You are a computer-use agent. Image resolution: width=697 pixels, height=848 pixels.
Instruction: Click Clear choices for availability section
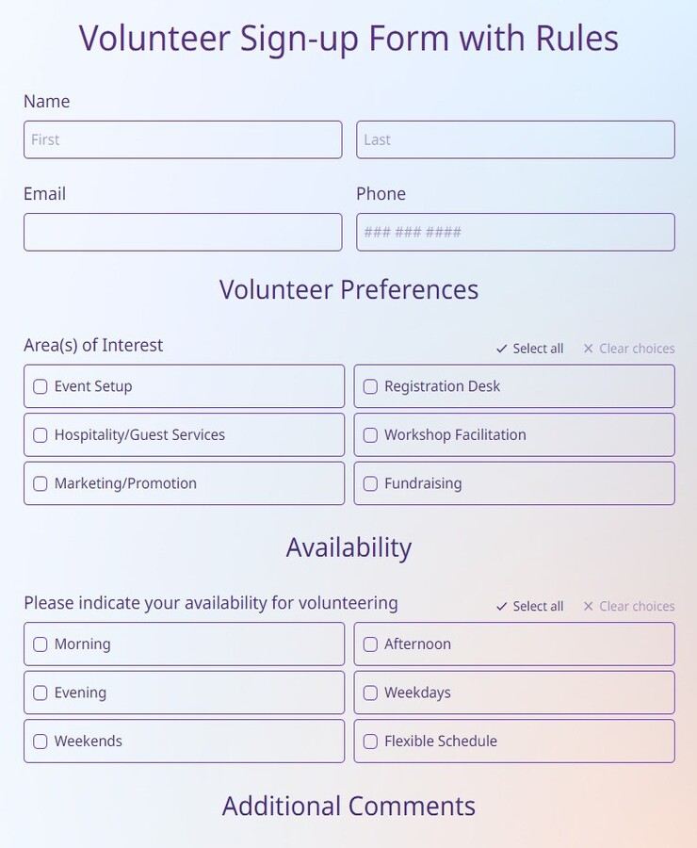[636, 606]
